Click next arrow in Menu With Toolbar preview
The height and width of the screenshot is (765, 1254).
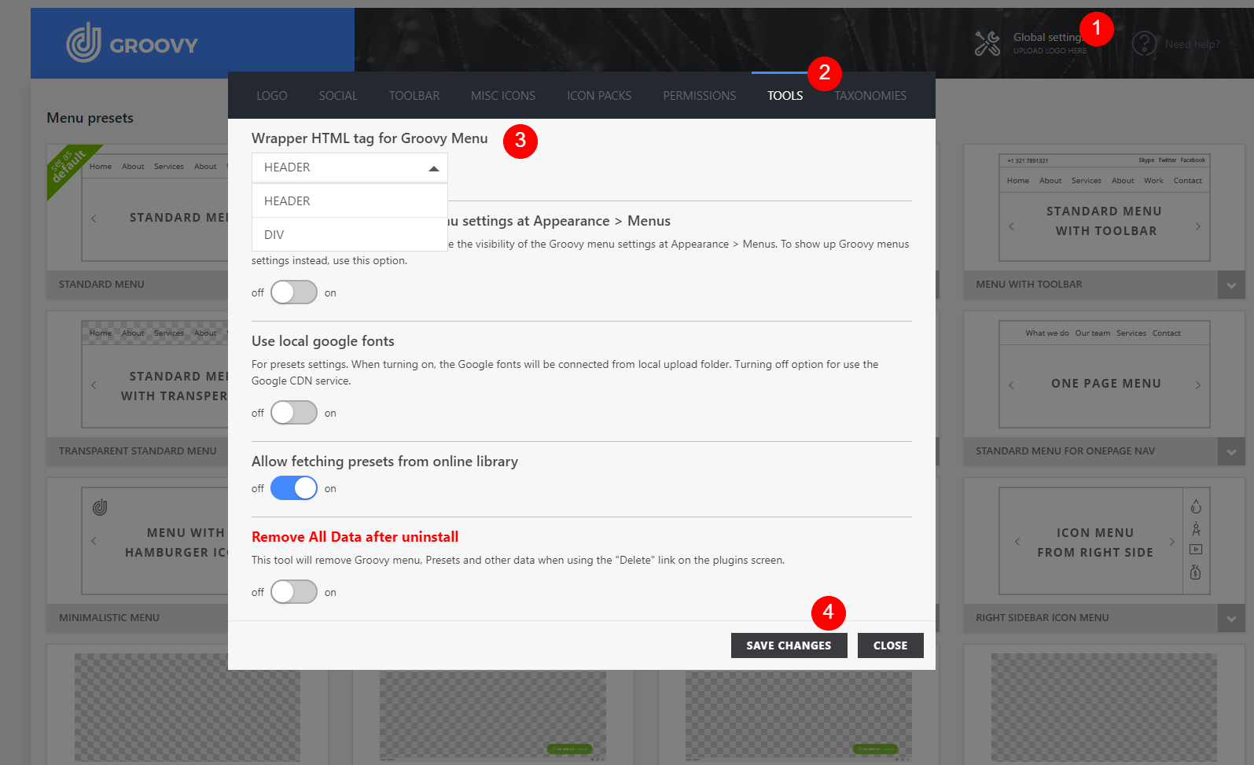[1197, 226]
